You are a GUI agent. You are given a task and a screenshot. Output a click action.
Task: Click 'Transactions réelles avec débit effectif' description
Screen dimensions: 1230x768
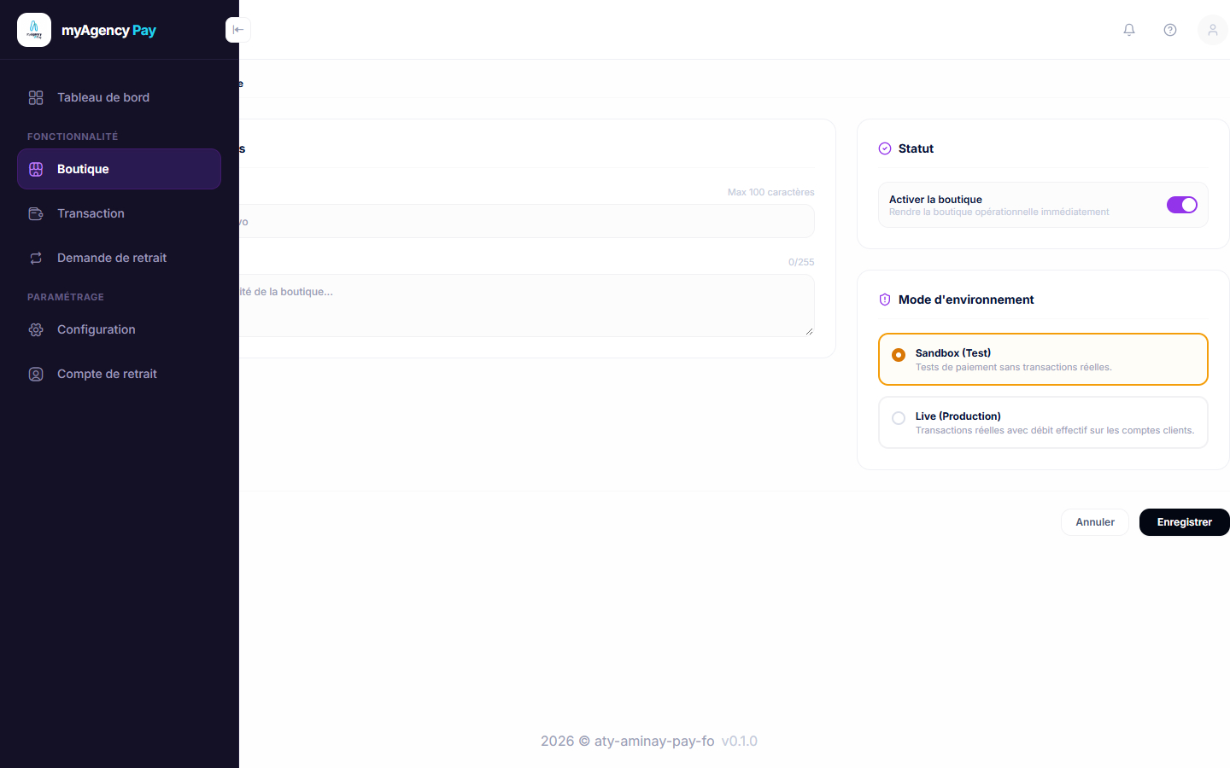[x=1055, y=430]
